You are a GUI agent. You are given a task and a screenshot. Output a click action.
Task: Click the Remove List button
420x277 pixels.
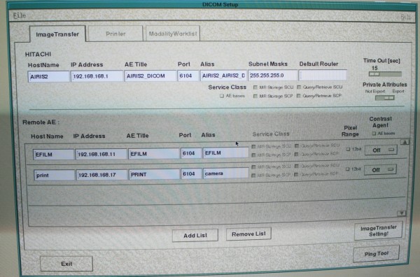248,234
